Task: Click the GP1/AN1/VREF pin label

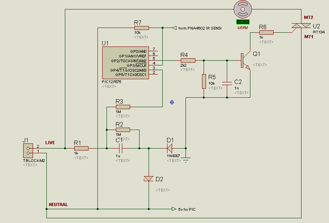Action: pyautogui.click(x=132, y=56)
